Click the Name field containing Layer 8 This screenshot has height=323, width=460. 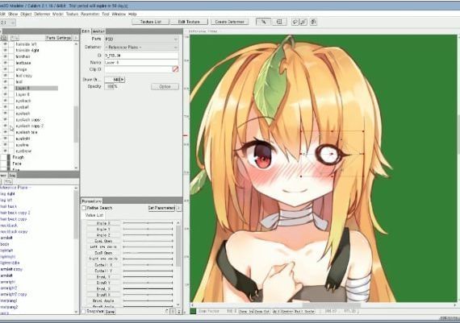[x=141, y=62]
